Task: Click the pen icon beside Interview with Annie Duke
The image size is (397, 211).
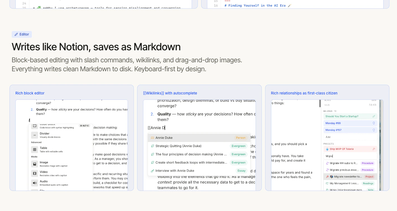Action: pyautogui.click(x=153, y=171)
